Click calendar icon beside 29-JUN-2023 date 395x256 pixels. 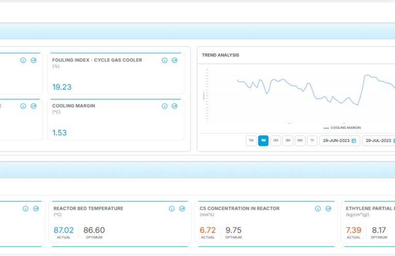click(354, 141)
